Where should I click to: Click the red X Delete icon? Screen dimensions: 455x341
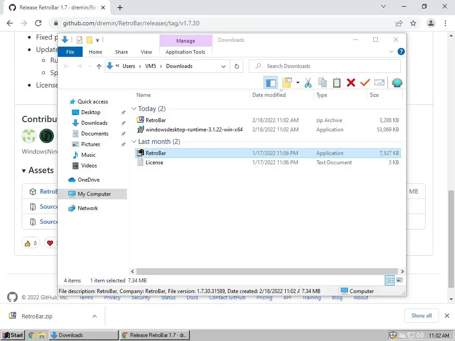point(351,83)
